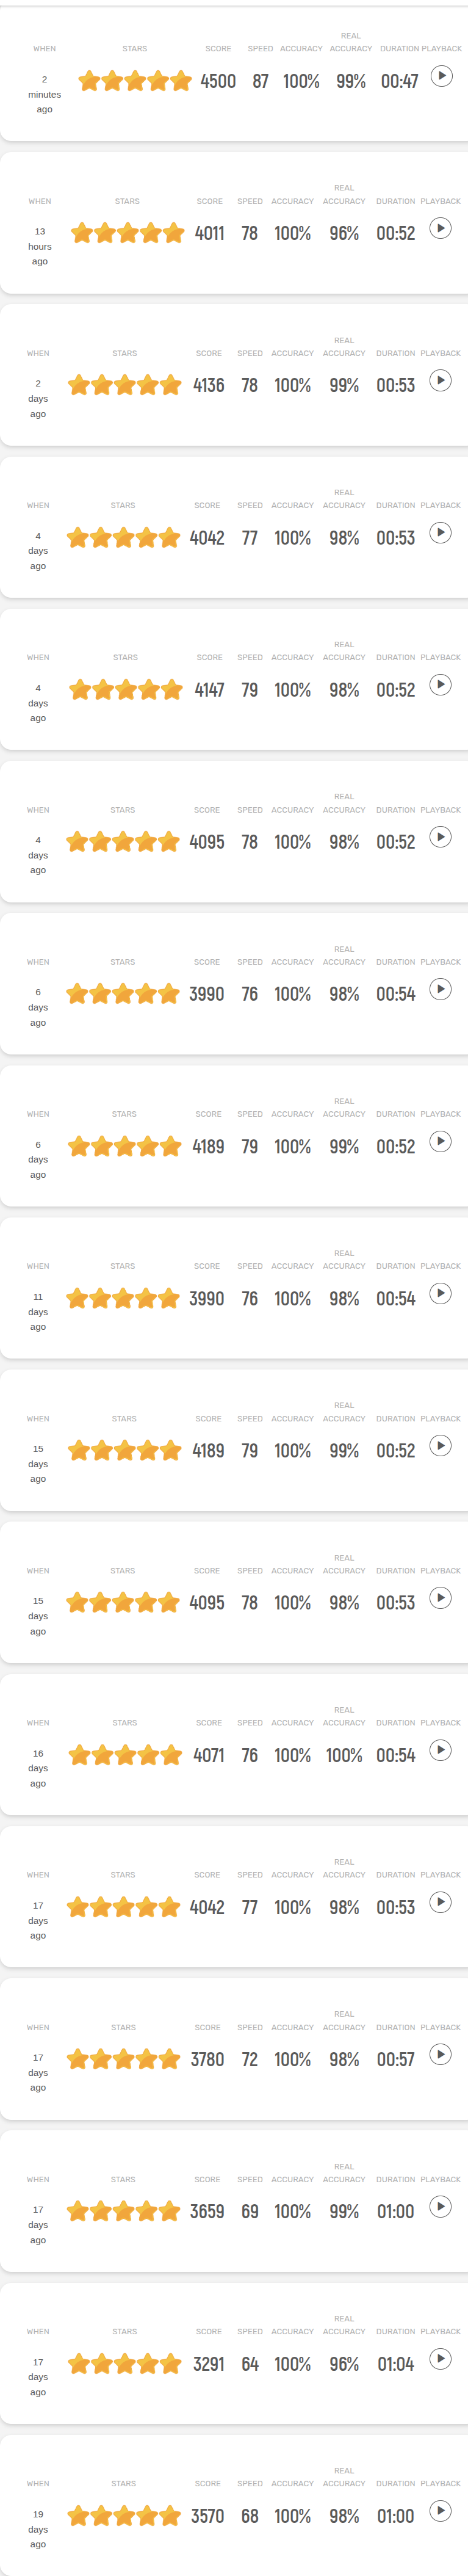Click the 100% real accuracy value
This screenshot has height=2576, width=468.
click(x=344, y=1755)
